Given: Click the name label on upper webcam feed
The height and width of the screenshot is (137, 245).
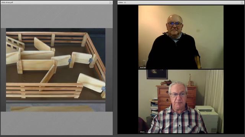Looking at the screenshot, I should point(143,68).
